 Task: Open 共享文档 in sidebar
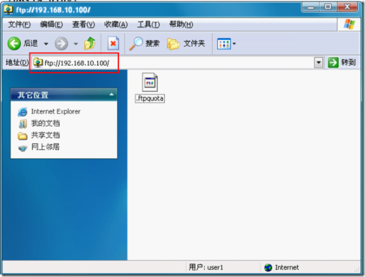(46, 135)
